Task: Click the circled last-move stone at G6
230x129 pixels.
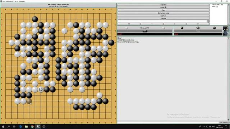Action: click(41, 89)
